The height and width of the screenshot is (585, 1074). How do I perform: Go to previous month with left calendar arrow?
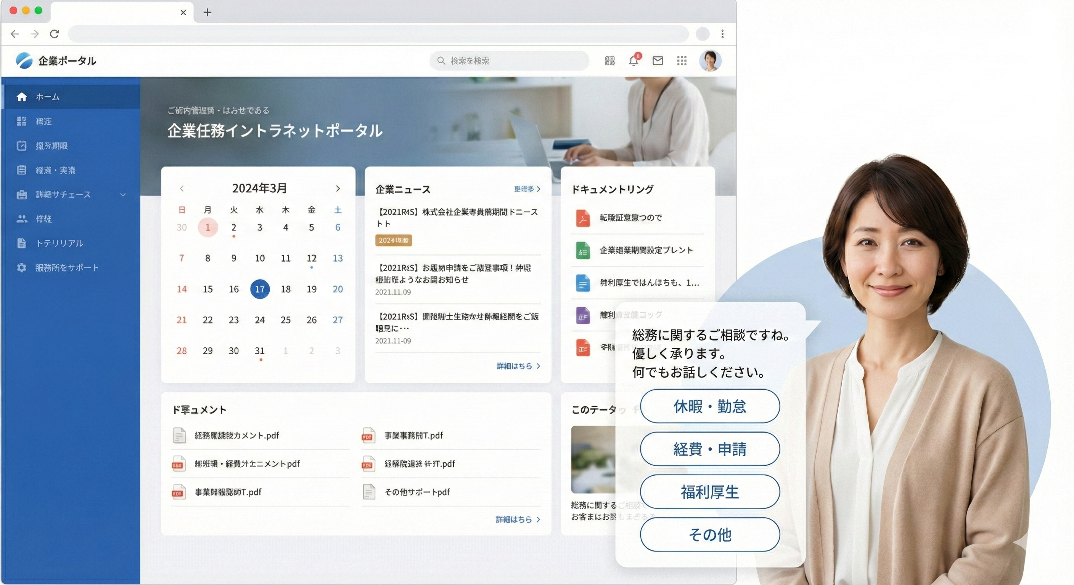[182, 188]
